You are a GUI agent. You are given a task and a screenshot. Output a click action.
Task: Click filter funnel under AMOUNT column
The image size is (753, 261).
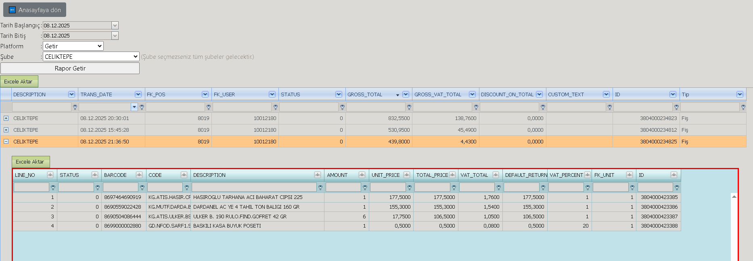[365, 187]
